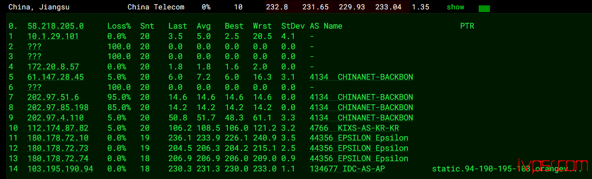Image resolution: width=592 pixels, height=179 pixels.
Task: Open AS 44356 EPSILON link on hop 11
Action: click(359, 138)
